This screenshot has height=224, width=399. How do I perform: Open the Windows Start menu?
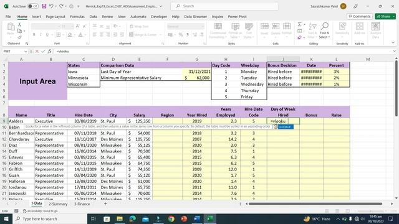pos(6,218)
